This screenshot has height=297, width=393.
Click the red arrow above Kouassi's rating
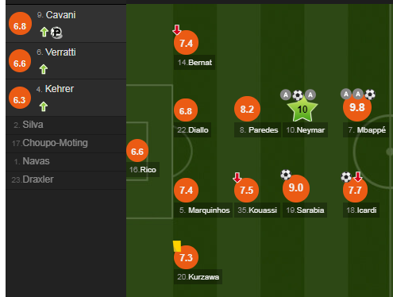tap(237, 177)
